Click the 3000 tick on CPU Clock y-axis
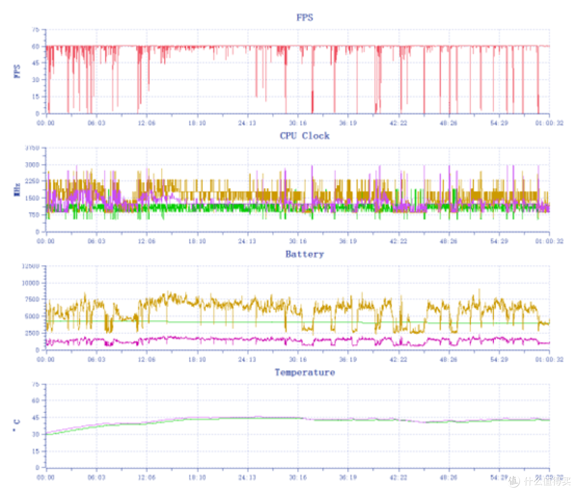The height and width of the screenshot is (493, 576). coord(33,164)
